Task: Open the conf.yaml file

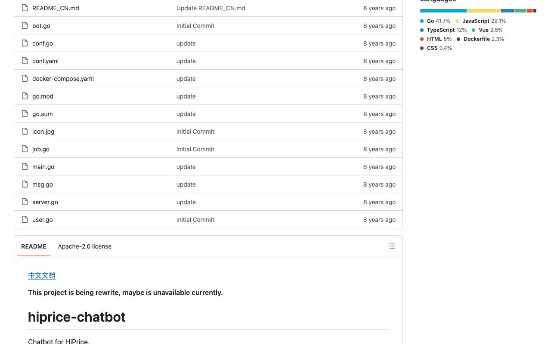Action: pos(45,61)
